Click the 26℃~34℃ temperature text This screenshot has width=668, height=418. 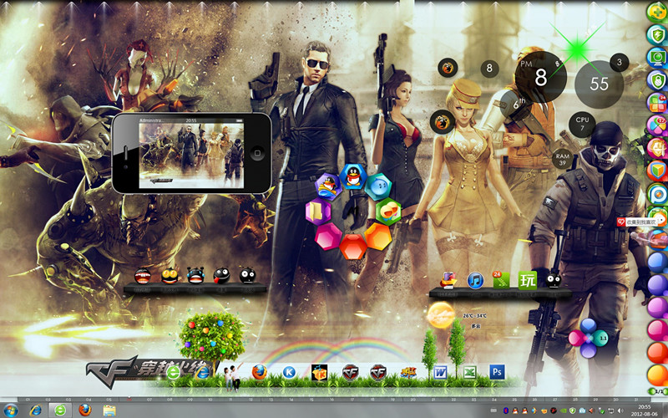point(475,316)
